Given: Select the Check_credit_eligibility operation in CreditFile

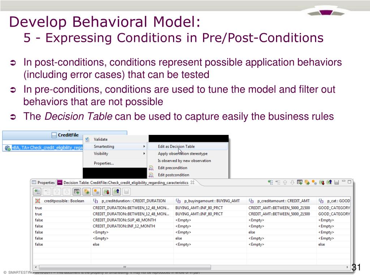Looking at the screenshot, I should pos(47,148).
